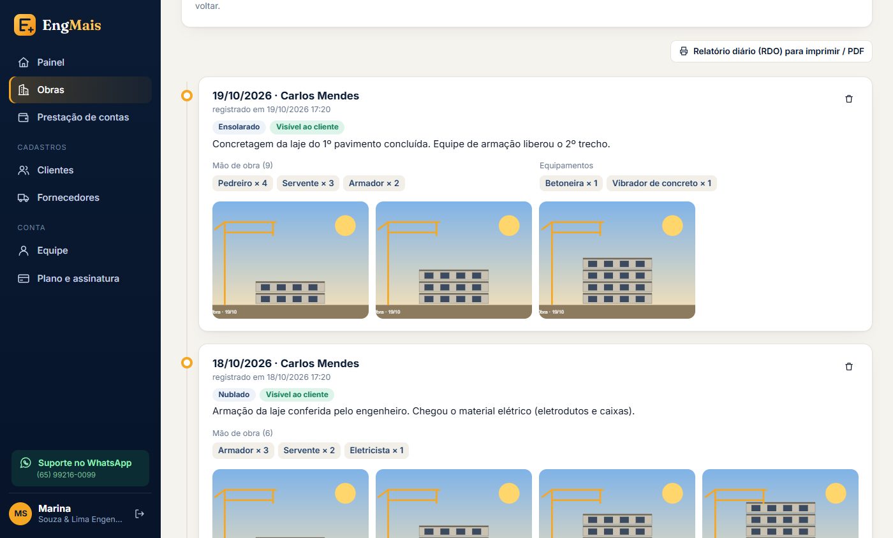Open first photo of 18/10 entry
This screenshot has height=538, width=893.
point(290,504)
